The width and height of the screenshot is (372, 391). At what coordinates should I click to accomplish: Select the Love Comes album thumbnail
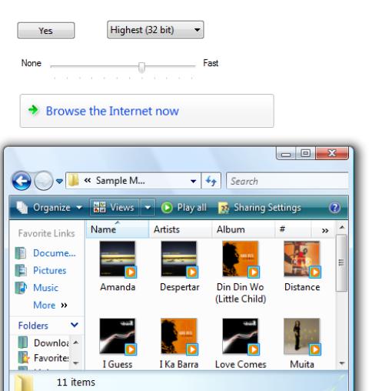[241, 336]
